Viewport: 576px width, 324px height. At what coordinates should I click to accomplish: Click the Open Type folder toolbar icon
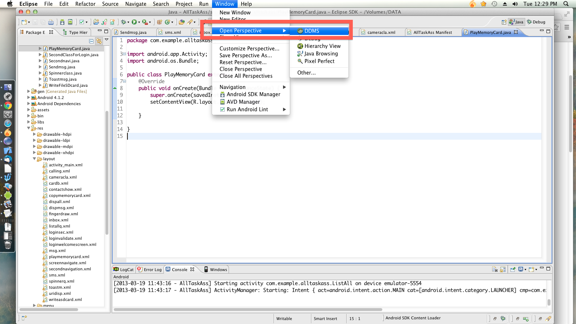[182, 22]
